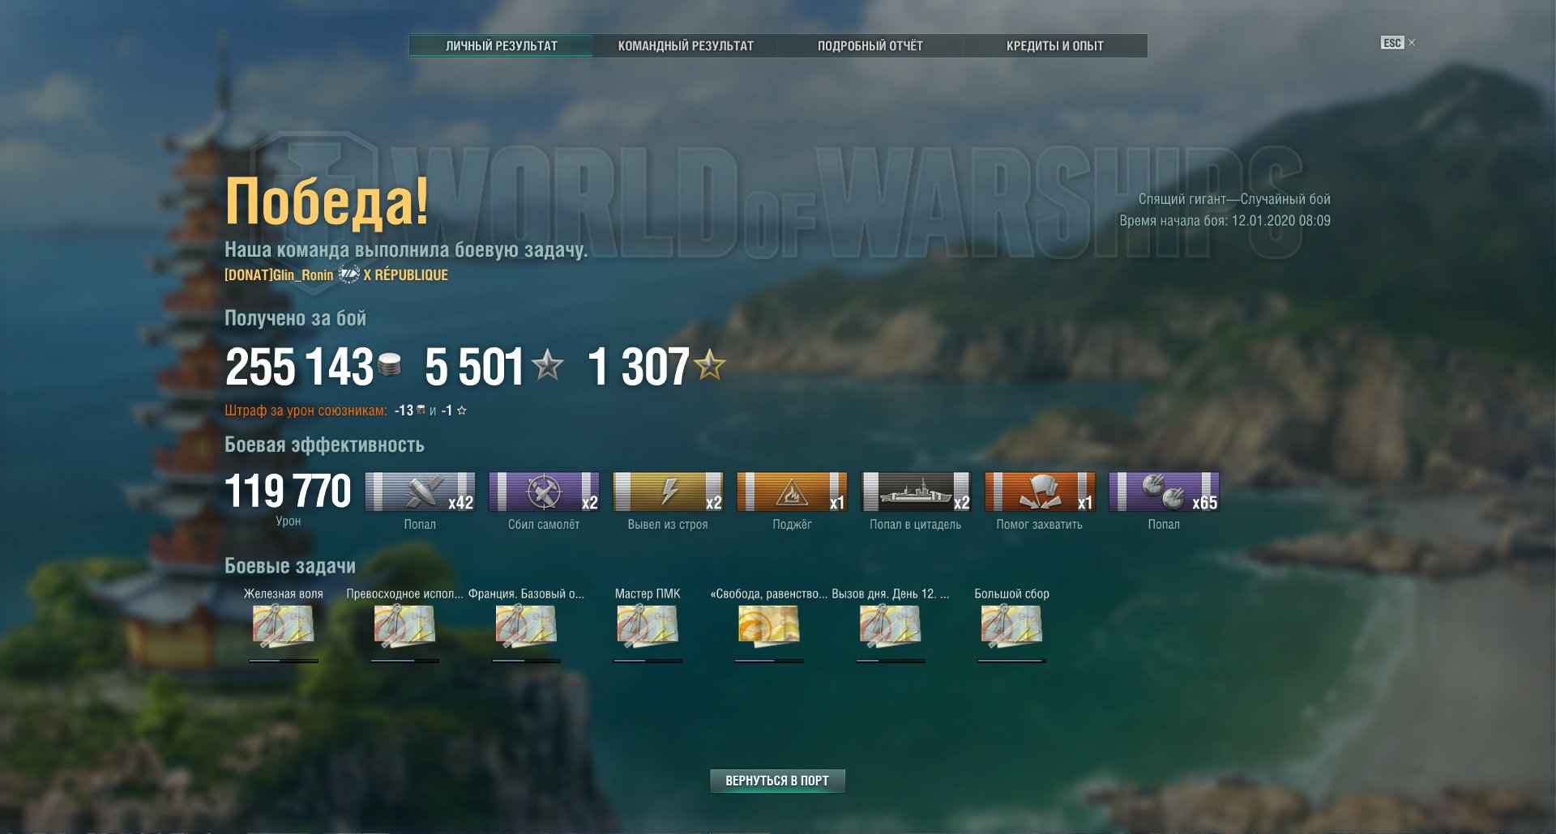Click the Попал x42 shell hits ribbon

(420, 491)
